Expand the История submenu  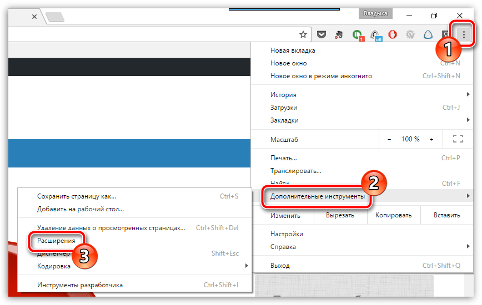pyautogui.click(x=362, y=95)
